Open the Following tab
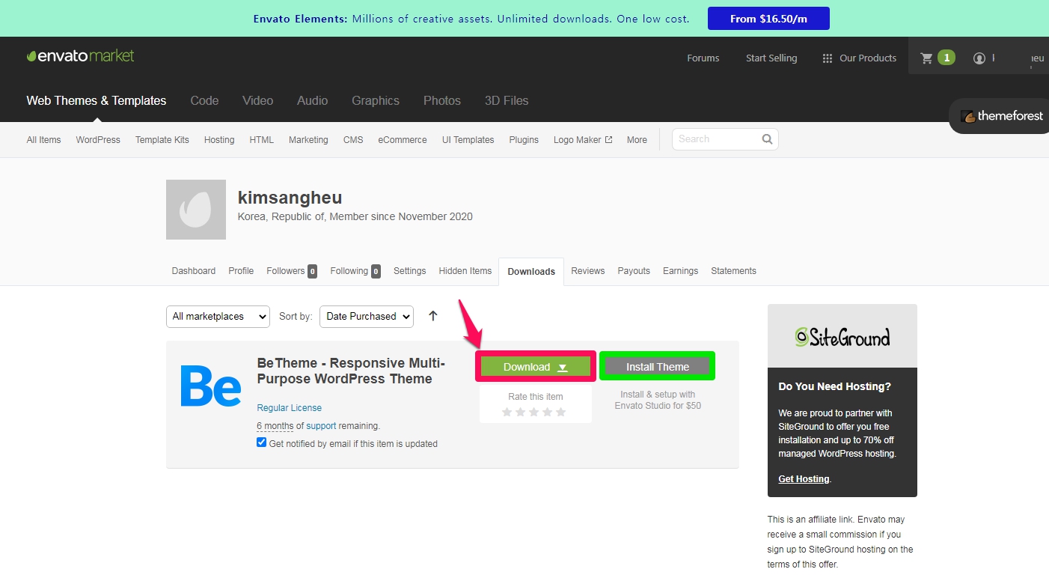1049x578 pixels. [x=355, y=271]
